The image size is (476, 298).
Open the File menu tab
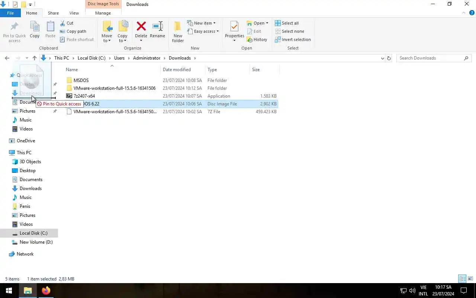pyautogui.click(x=10, y=13)
